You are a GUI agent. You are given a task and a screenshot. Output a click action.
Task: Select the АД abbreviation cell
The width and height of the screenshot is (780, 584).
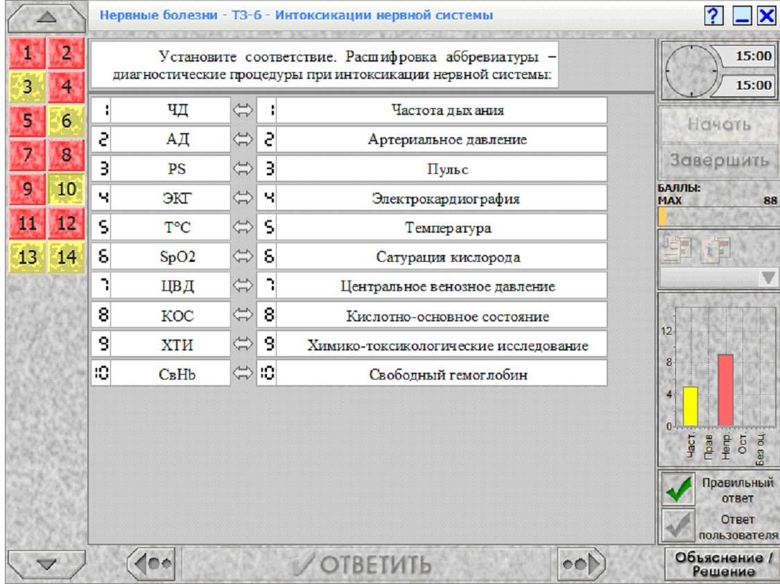[171, 139]
